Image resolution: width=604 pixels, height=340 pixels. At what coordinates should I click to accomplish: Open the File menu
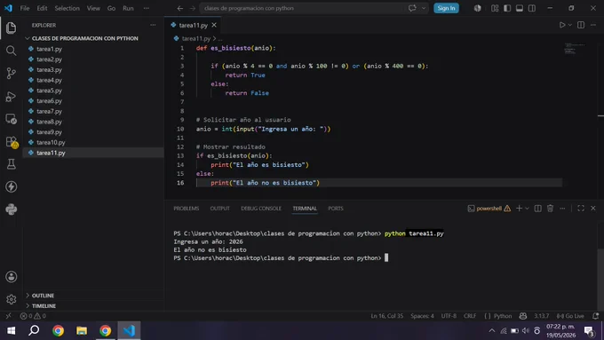[25, 8]
